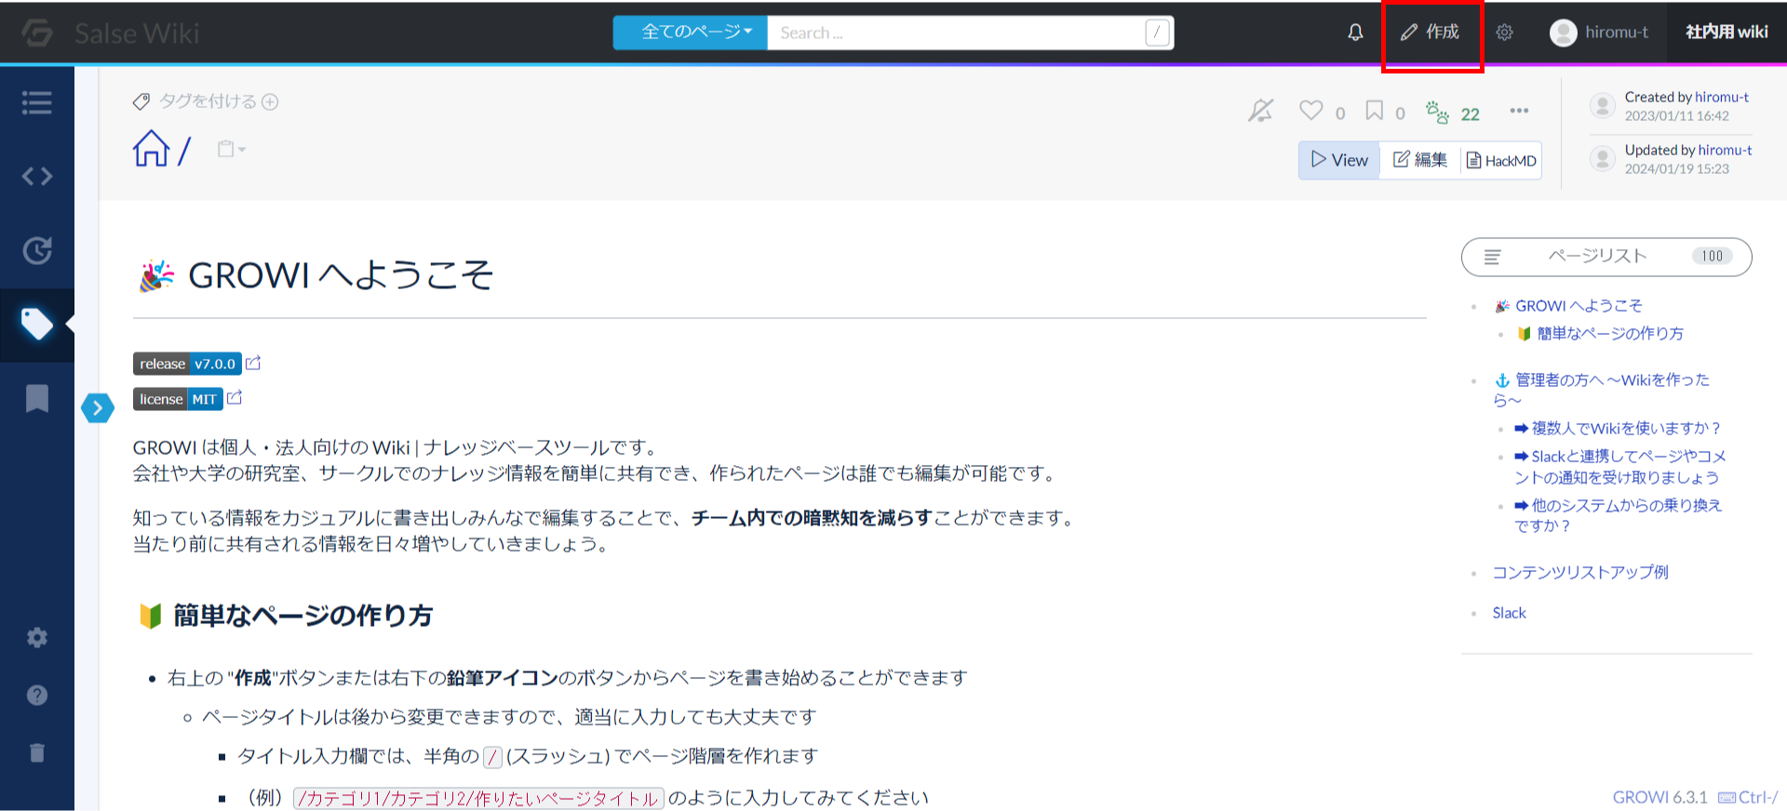Jump to コンテンツリストアップ例 in contents
This screenshot has height=811, width=1787.
[1580, 573]
